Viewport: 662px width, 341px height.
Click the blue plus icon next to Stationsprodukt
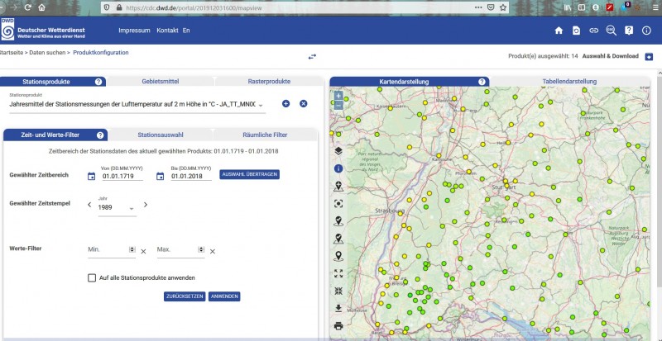tap(285, 103)
